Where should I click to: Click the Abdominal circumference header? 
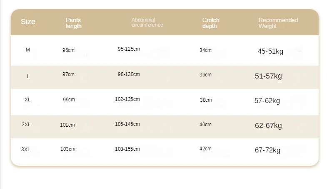coord(147,22)
